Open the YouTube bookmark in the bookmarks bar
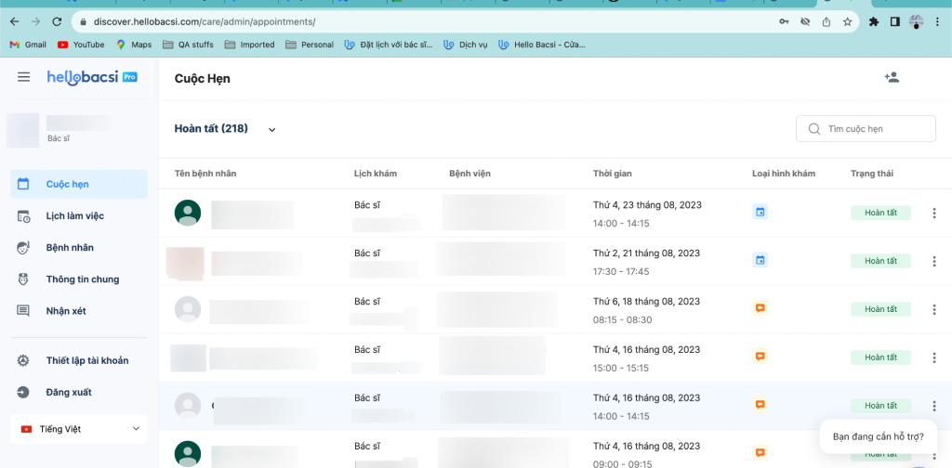Viewport: 952px width, 468px height. click(81, 45)
